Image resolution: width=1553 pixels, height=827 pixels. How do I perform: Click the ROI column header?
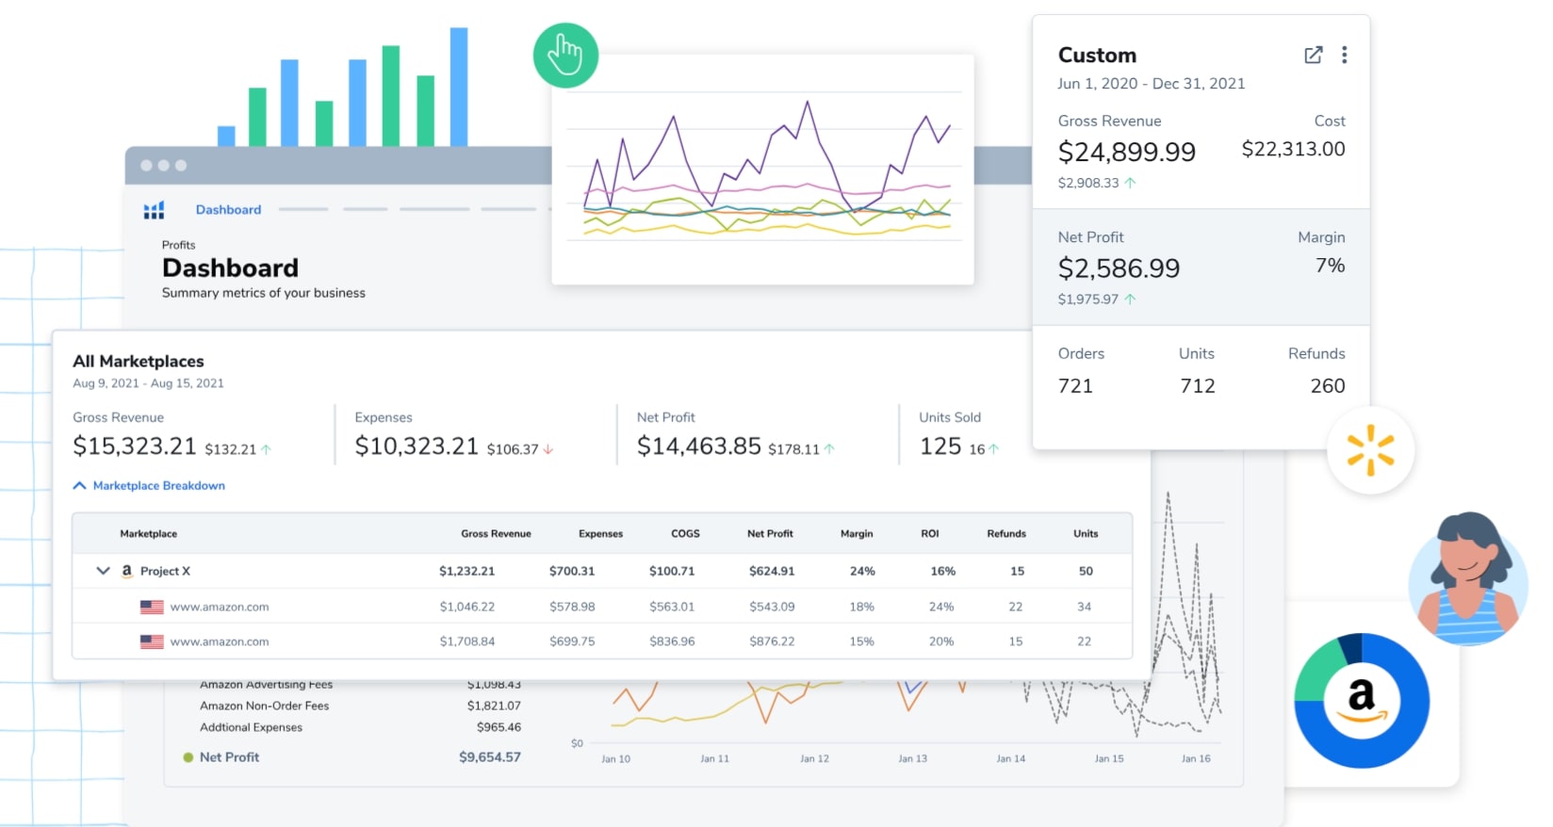coord(930,534)
